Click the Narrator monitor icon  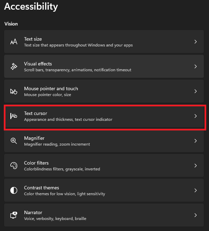(14, 215)
